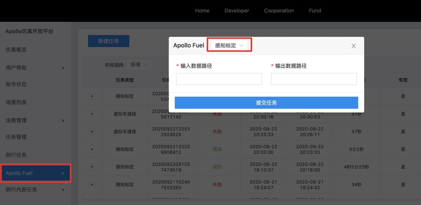Image resolution: width=421 pixels, height=205 pixels.
Task: Click end time 2020-09-21 18:24:42
Action: coord(310,185)
